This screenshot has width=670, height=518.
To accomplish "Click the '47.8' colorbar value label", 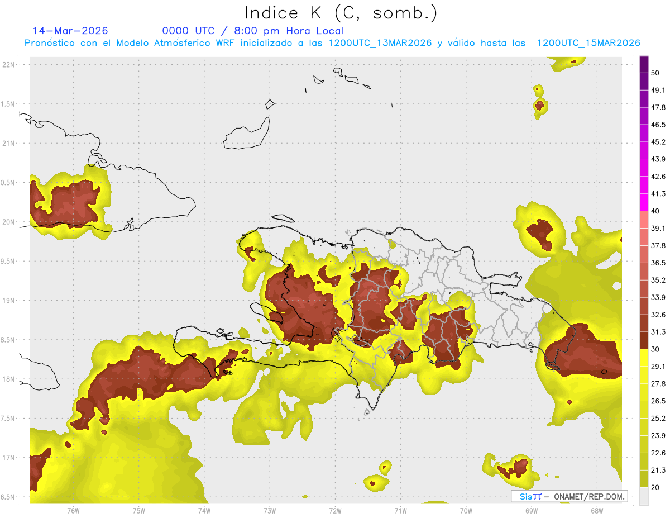I will (658, 107).
